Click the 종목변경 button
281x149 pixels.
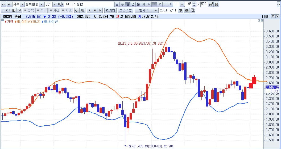coord(32,4)
